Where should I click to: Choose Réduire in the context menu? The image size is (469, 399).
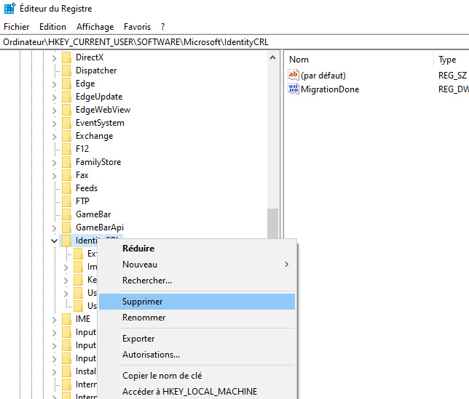(197, 249)
